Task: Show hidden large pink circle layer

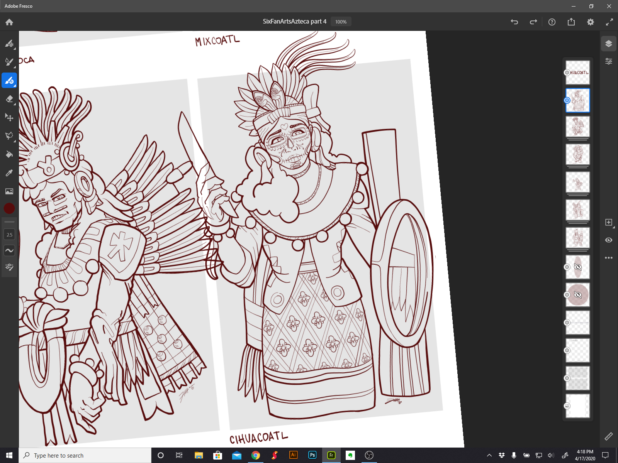Action: (578, 295)
